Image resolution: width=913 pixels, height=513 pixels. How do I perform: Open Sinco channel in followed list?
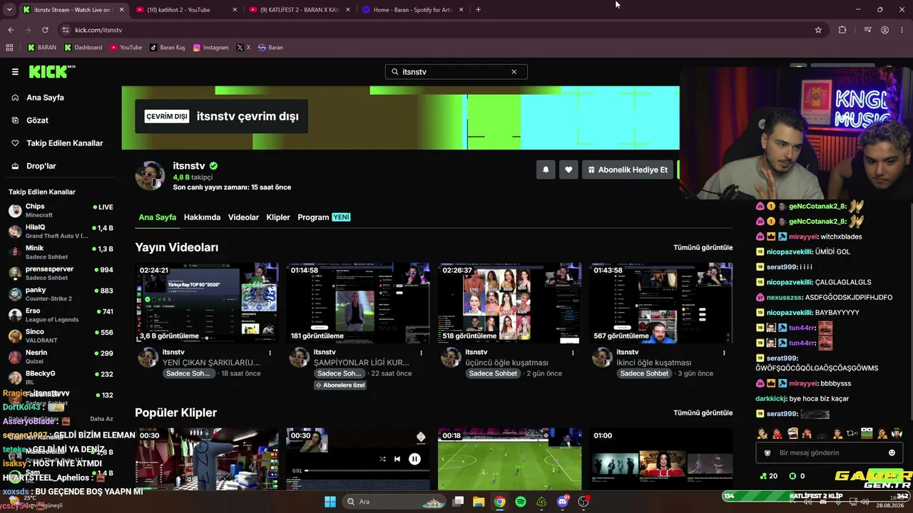click(61, 336)
